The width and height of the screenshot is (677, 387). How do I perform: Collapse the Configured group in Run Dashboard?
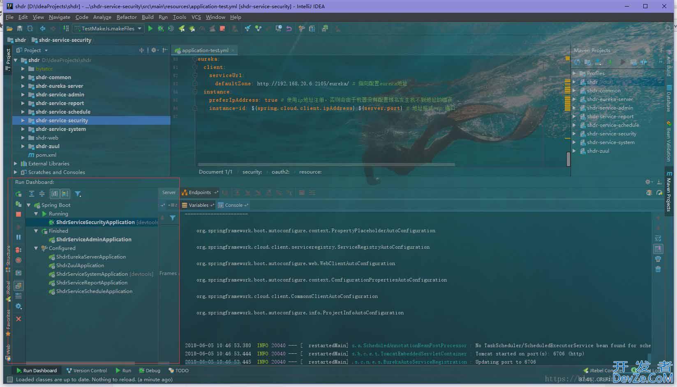(x=36, y=248)
